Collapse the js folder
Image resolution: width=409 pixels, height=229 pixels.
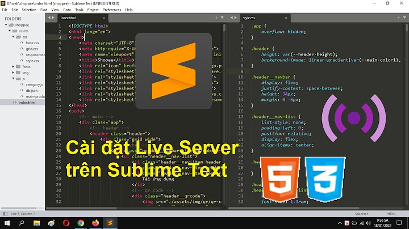click(13, 78)
